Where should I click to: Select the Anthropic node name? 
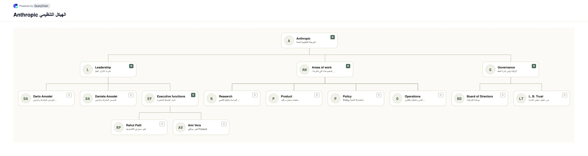click(303, 39)
